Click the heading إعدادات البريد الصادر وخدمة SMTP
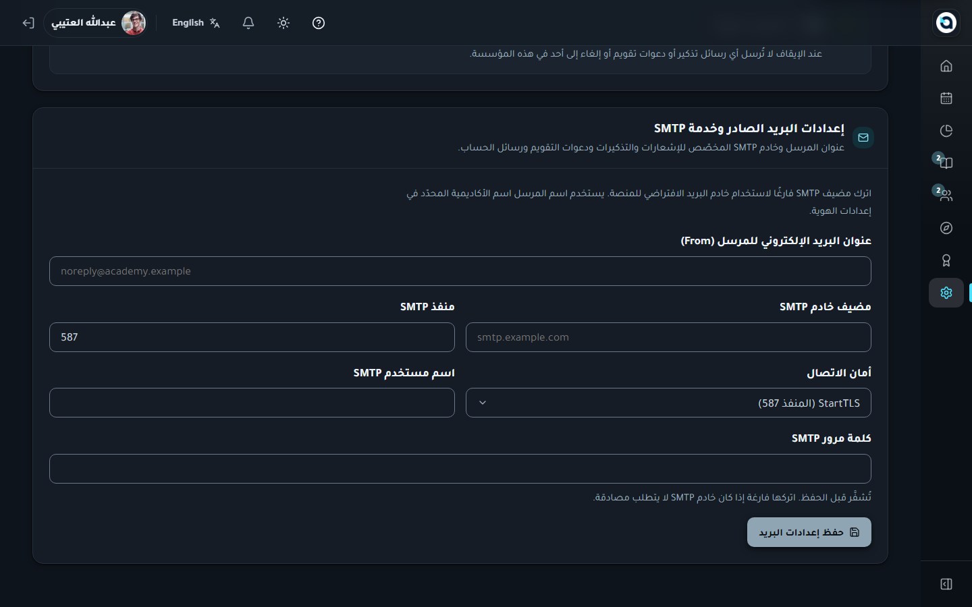 click(x=749, y=128)
